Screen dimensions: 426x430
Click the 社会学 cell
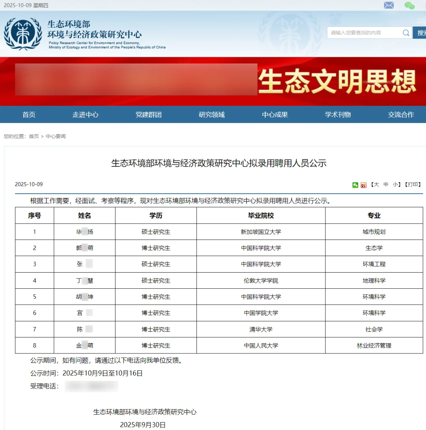coord(374,329)
